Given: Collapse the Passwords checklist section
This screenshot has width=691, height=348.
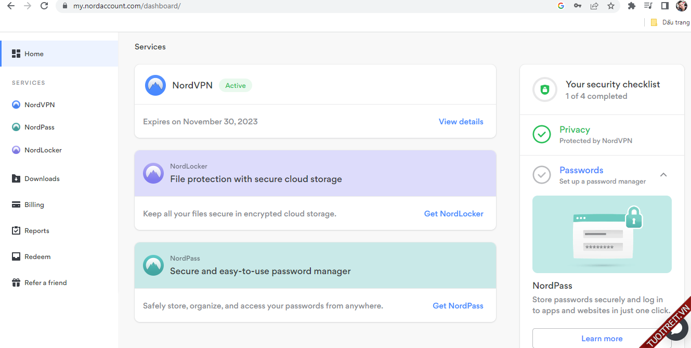Looking at the screenshot, I should (x=663, y=175).
